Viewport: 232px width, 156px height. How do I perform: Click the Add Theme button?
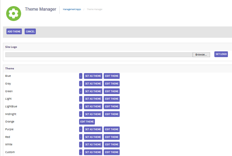click(14, 32)
